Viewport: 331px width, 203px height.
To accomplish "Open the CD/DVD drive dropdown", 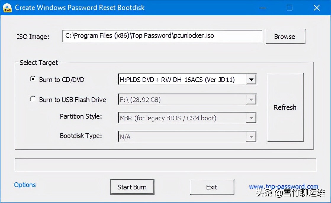I will point(251,79).
